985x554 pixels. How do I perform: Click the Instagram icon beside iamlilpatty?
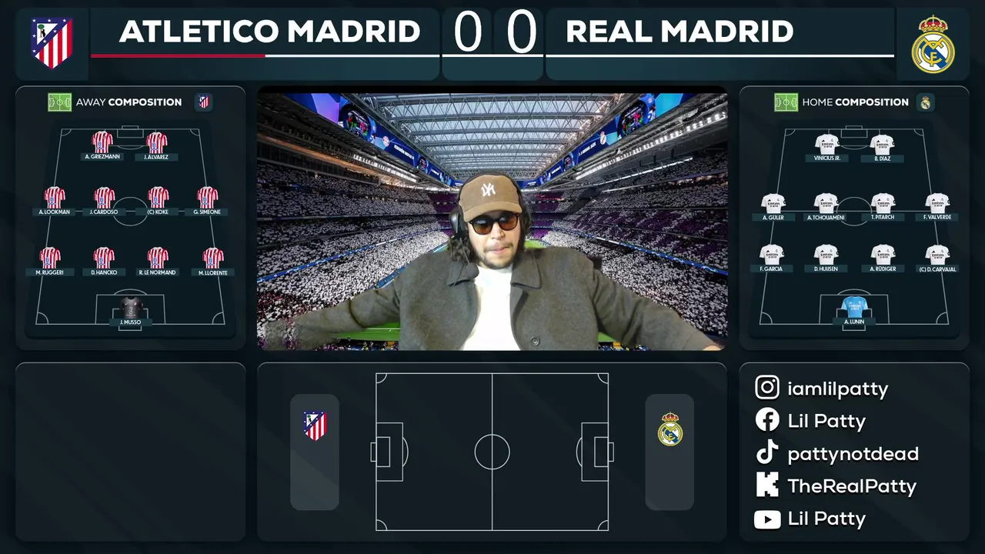coord(767,388)
